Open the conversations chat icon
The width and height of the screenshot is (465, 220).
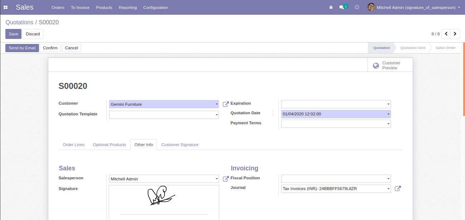point(342,7)
